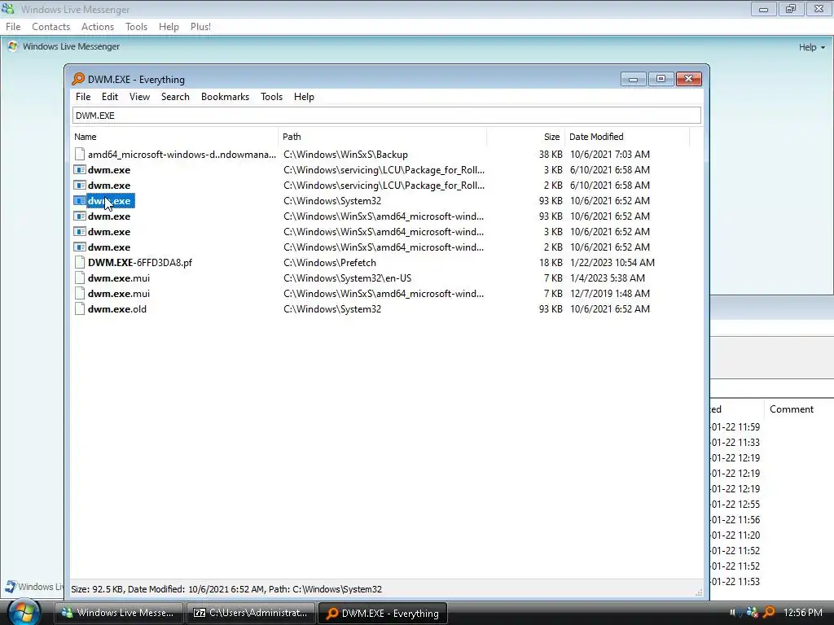Sort results by Date Modified column header

click(x=627, y=137)
